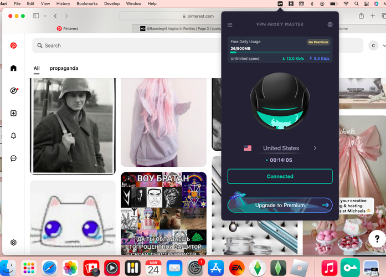Open System Settings with badge in dock
Screen dimensions: 386x277
point(195,268)
